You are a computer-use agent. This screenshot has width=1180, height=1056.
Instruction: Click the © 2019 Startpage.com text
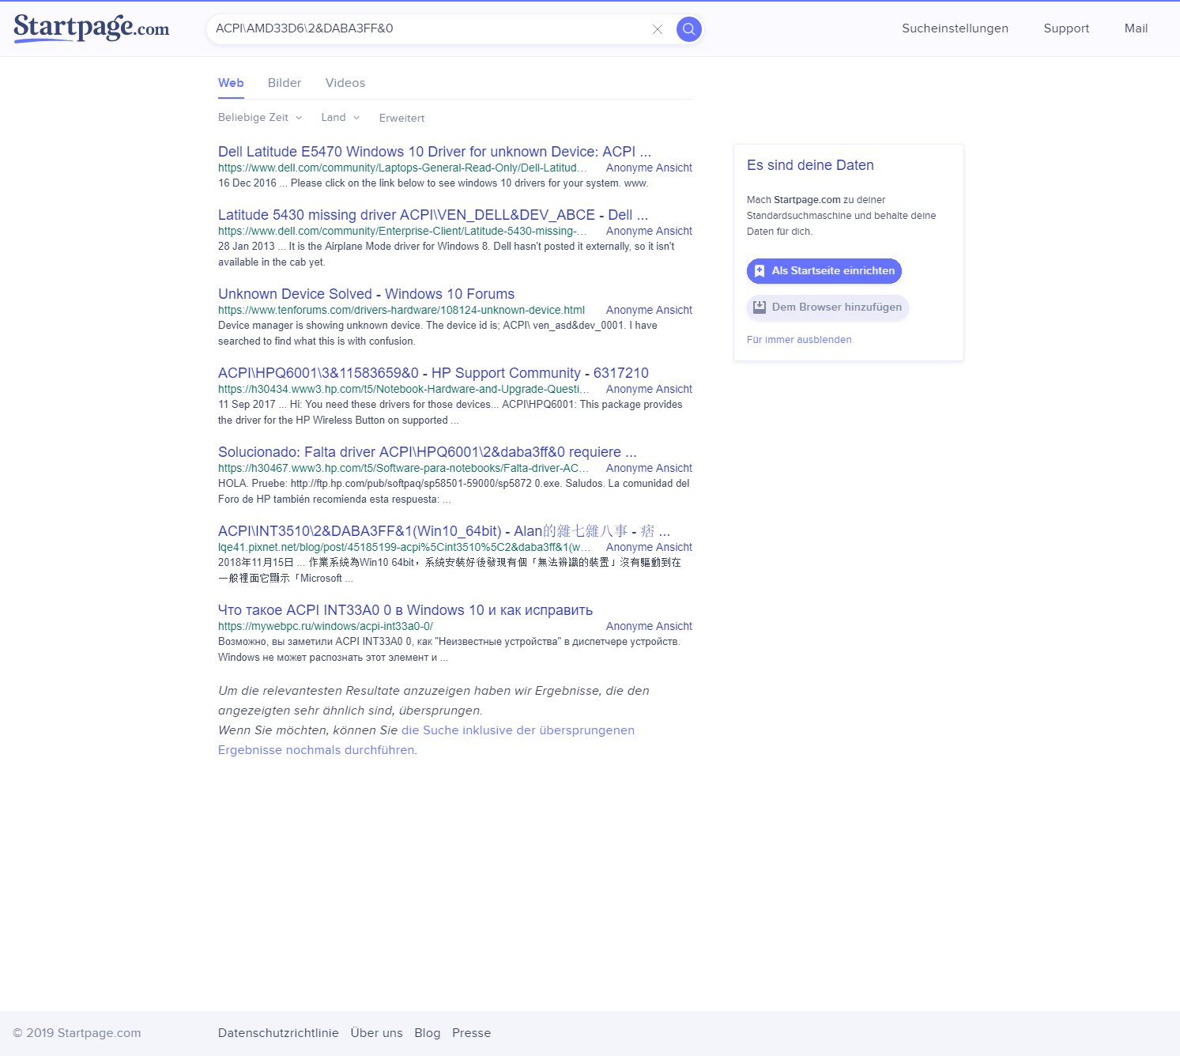(77, 1033)
